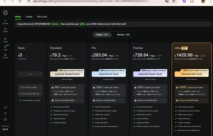Screen dimensions: 213x136
Task: Open site information icon in address bar
Action: (29, 1)
